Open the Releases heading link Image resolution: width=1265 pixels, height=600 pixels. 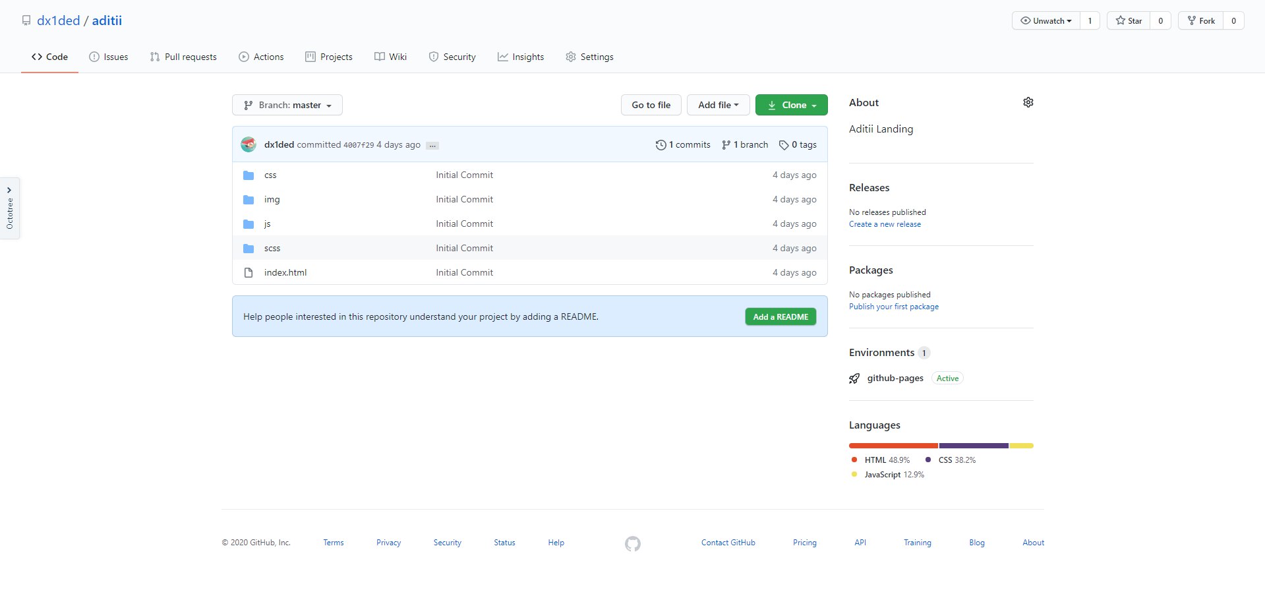pyautogui.click(x=869, y=188)
